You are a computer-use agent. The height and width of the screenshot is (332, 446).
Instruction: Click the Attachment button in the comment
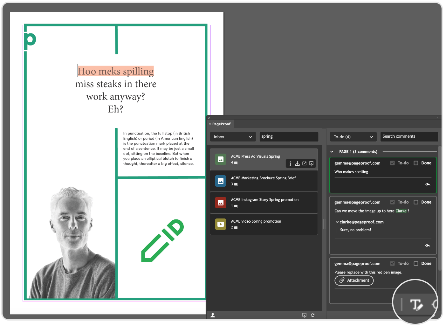click(354, 280)
